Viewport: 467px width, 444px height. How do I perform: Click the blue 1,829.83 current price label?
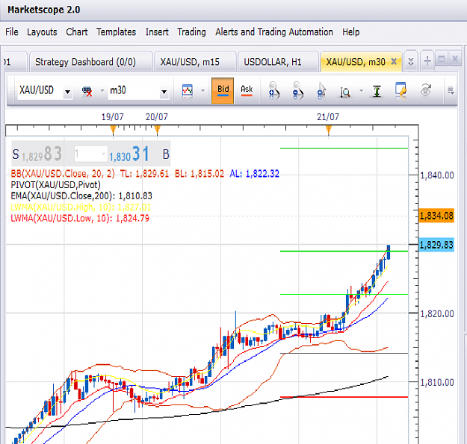[436, 245]
